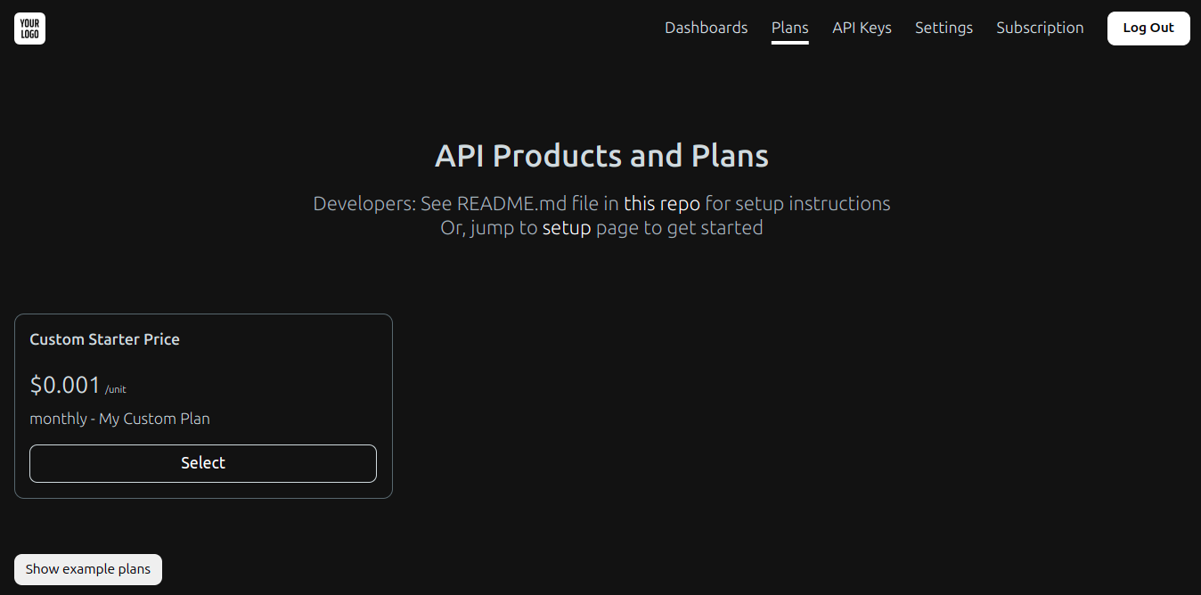Open the 'this repo' link
The image size is (1201, 595).
[661, 203]
